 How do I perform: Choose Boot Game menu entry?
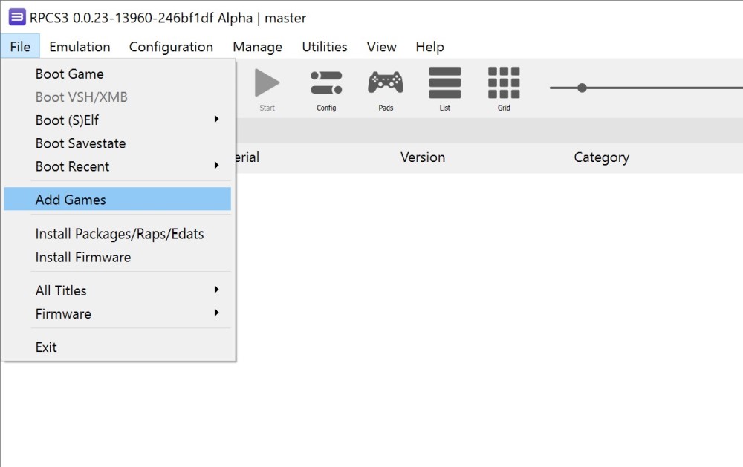pos(70,74)
